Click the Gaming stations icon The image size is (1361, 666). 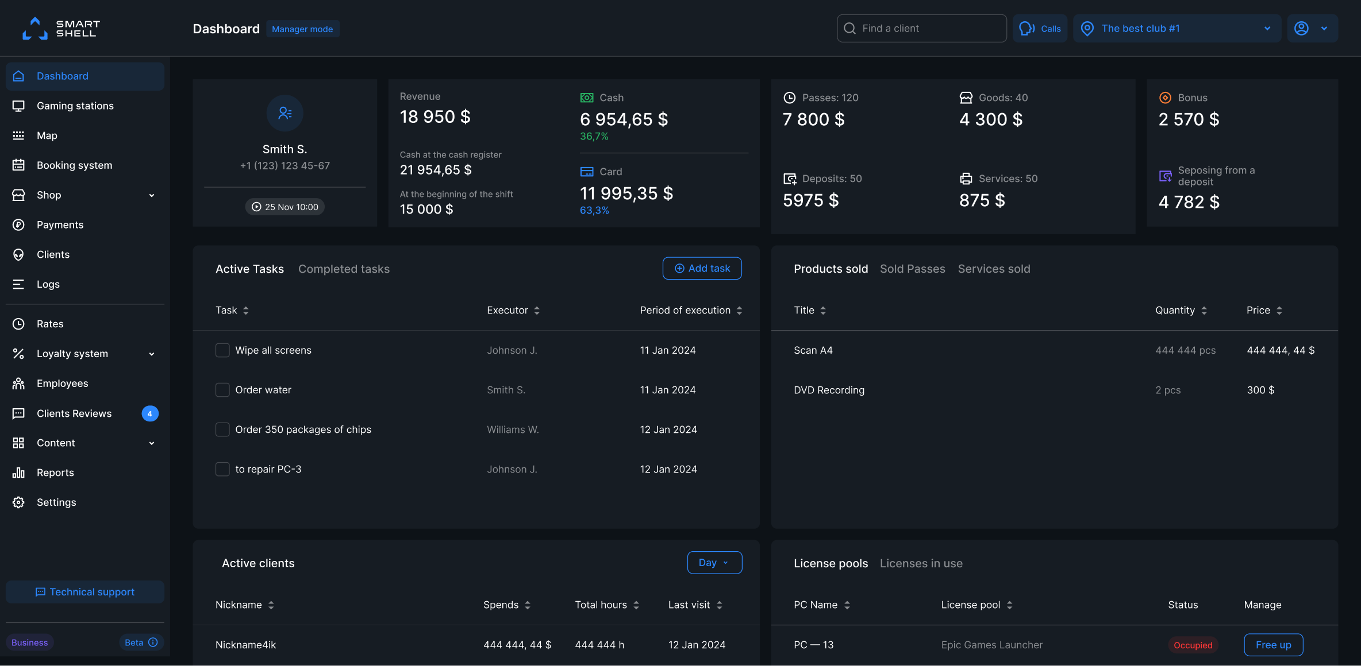18,106
